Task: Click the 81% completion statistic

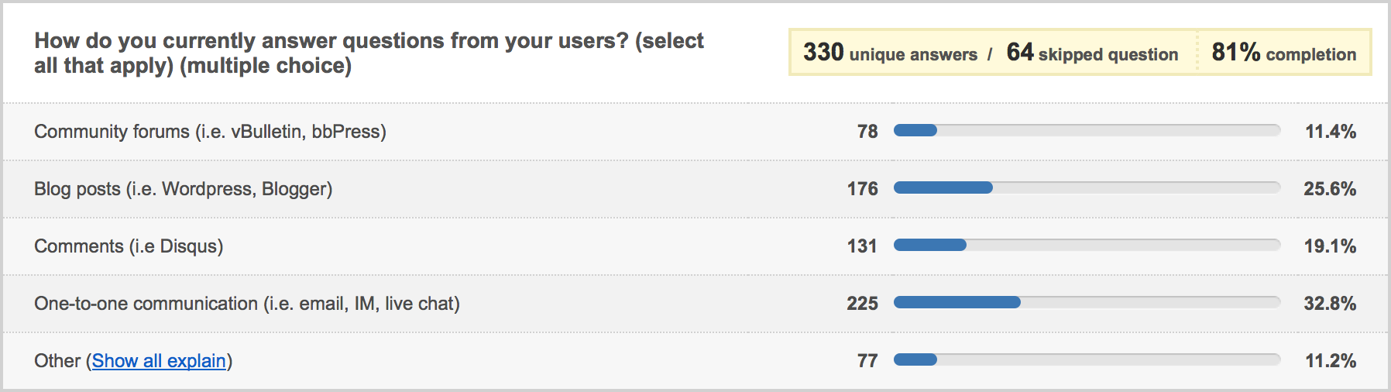Action: click(x=1284, y=53)
